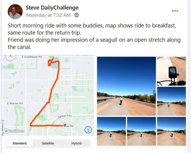Screen dimensions: 191x153
Task: Select the Standard map style
Action: point(19,143)
